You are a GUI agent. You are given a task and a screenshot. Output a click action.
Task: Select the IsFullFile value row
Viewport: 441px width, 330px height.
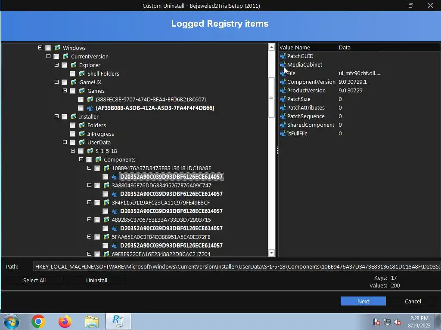tap(359, 133)
